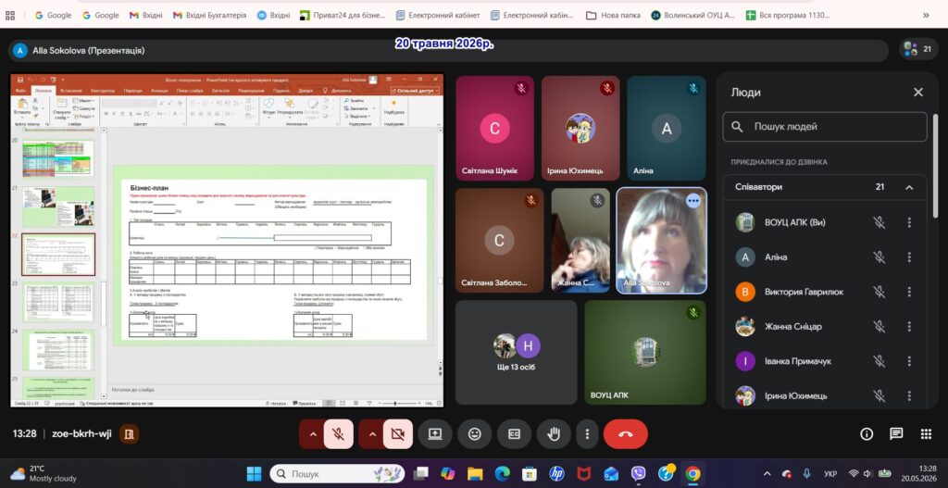Click the host controls icon near meeting code
948x488 pixels.
(x=129, y=434)
